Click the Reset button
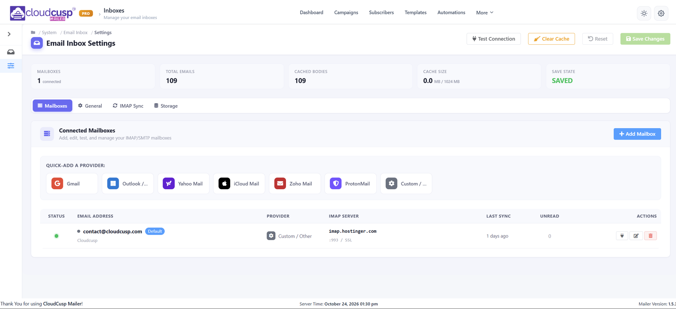The width and height of the screenshot is (676, 309). (597, 39)
